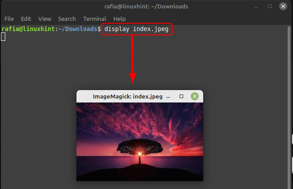This screenshot has height=189, width=293.
Task: Open the Terminal menu
Action: click(95, 19)
